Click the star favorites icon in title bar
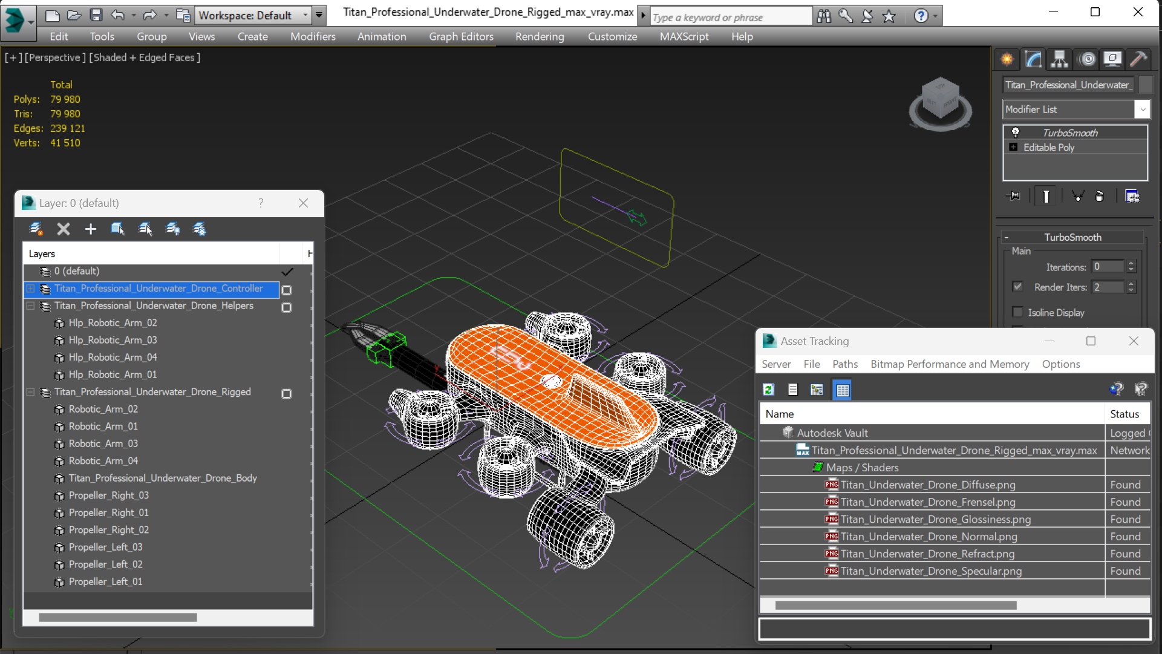 tap(889, 16)
